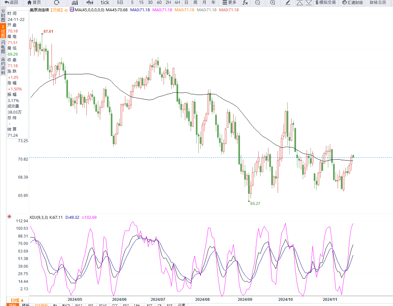The height and width of the screenshot is (306, 393).
Task: Choose the PSY indicator tab
Action: [x=169, y=304]
